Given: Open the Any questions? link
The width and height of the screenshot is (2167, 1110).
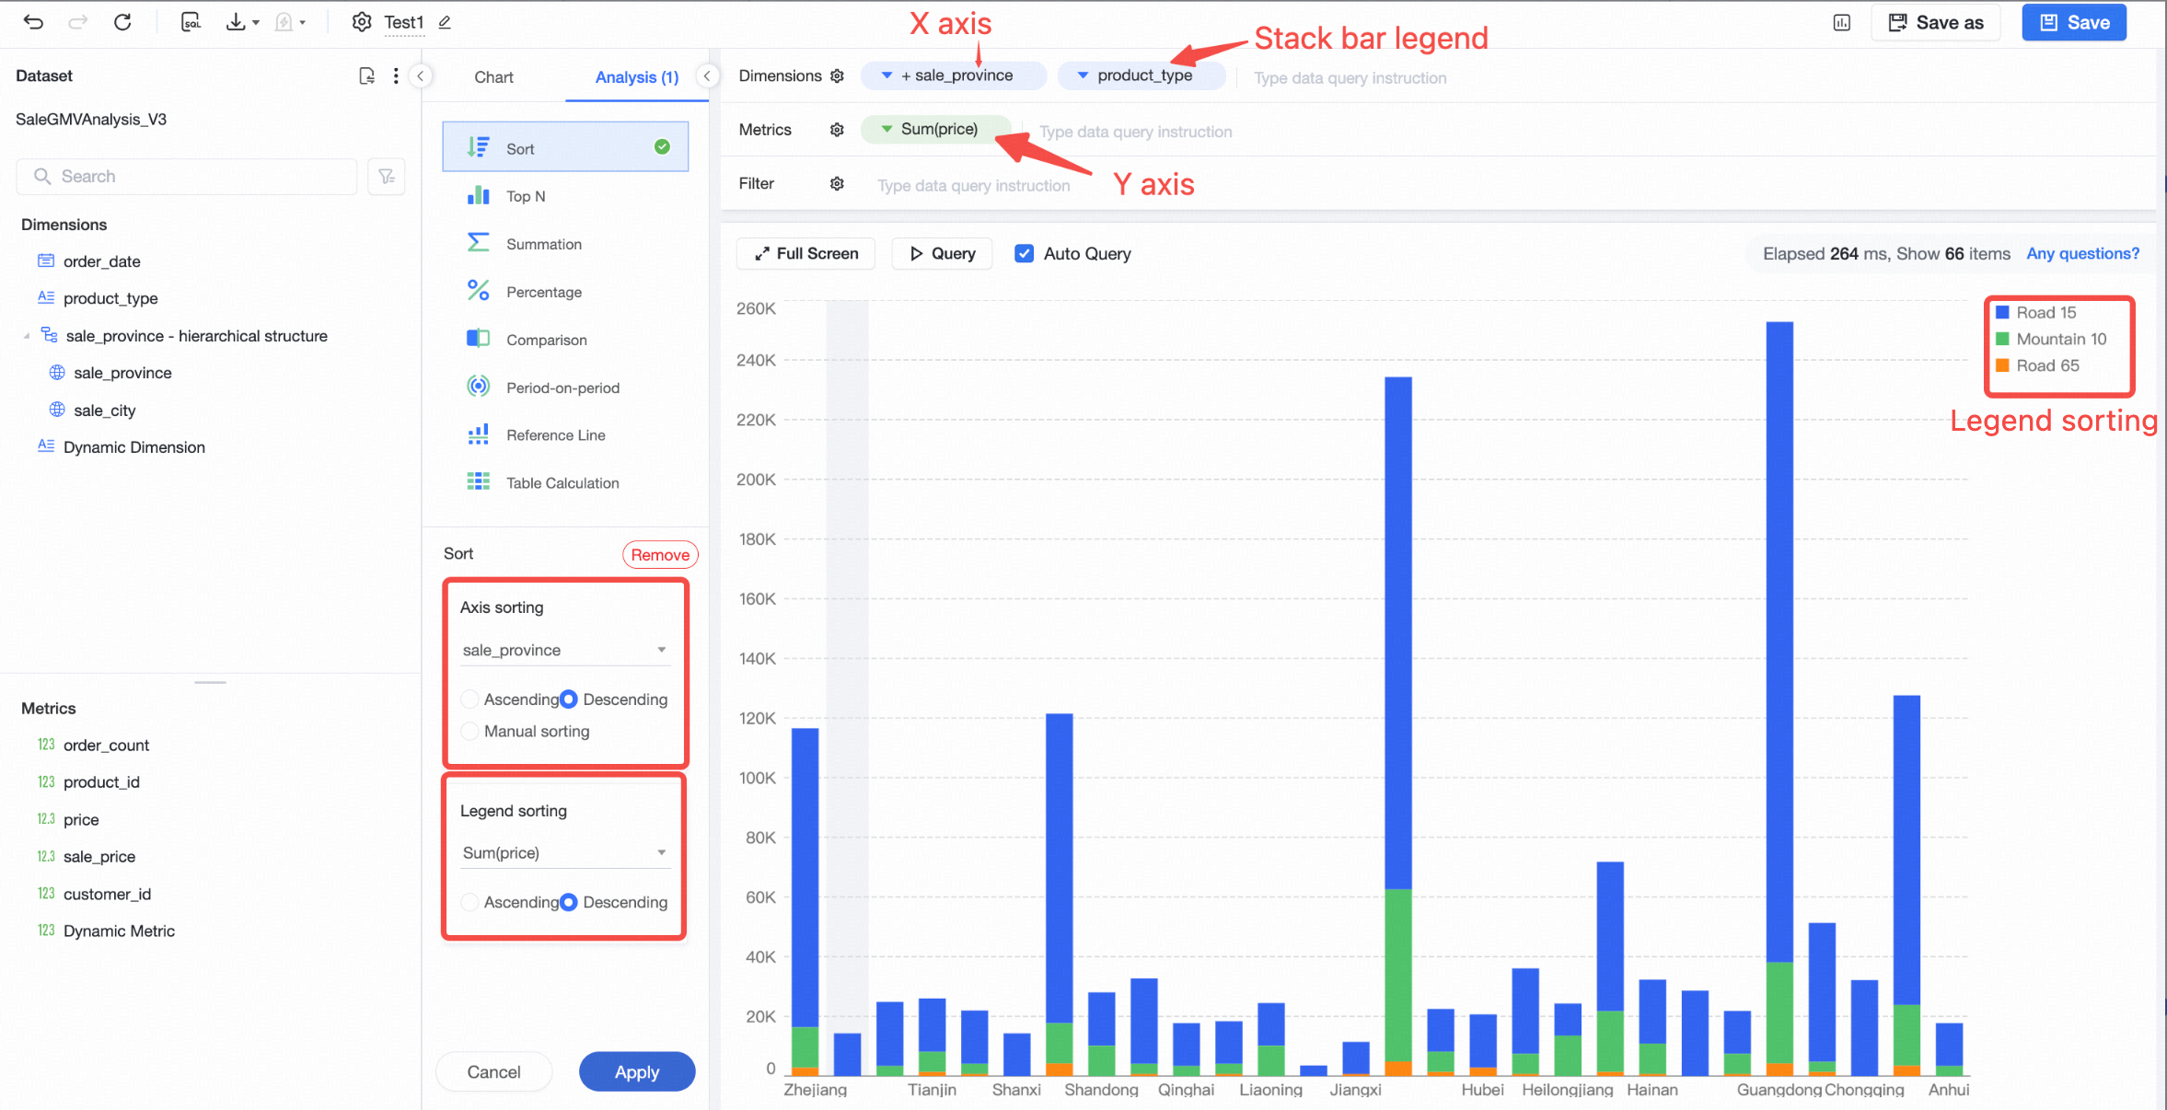Looking at the screenshot, I should 2082,254.
